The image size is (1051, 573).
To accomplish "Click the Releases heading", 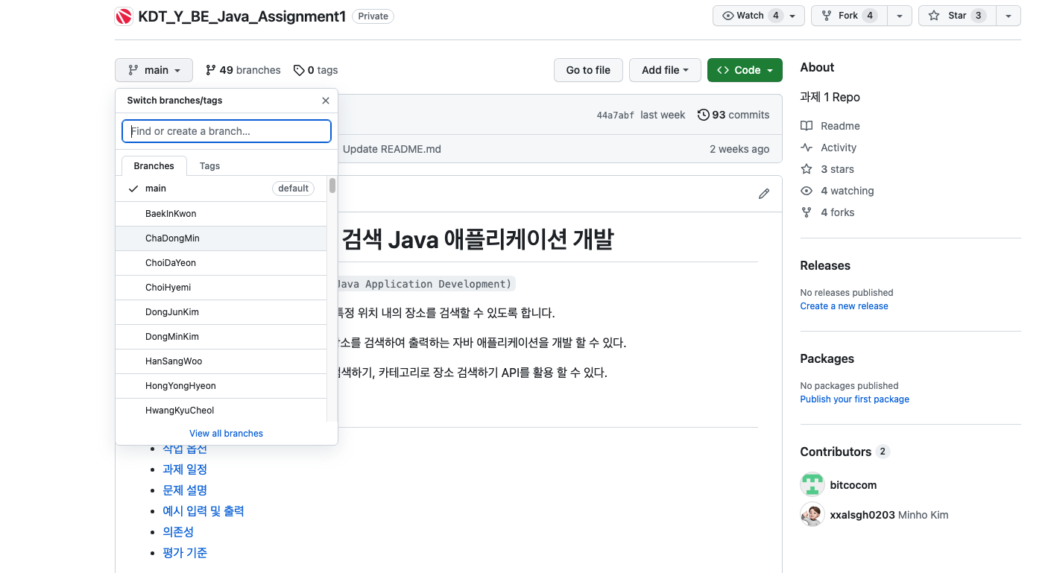I will (x=825, y=265).
